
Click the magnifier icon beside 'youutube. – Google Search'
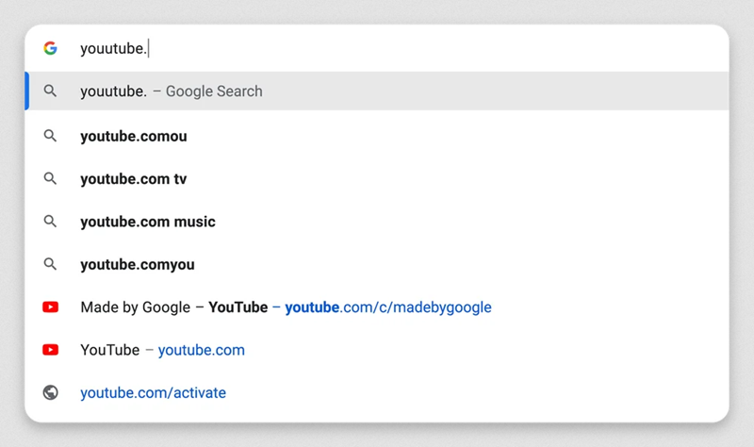tap(51, 91)
